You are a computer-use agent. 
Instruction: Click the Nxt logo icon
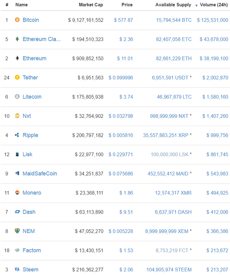tap(17, 116)
